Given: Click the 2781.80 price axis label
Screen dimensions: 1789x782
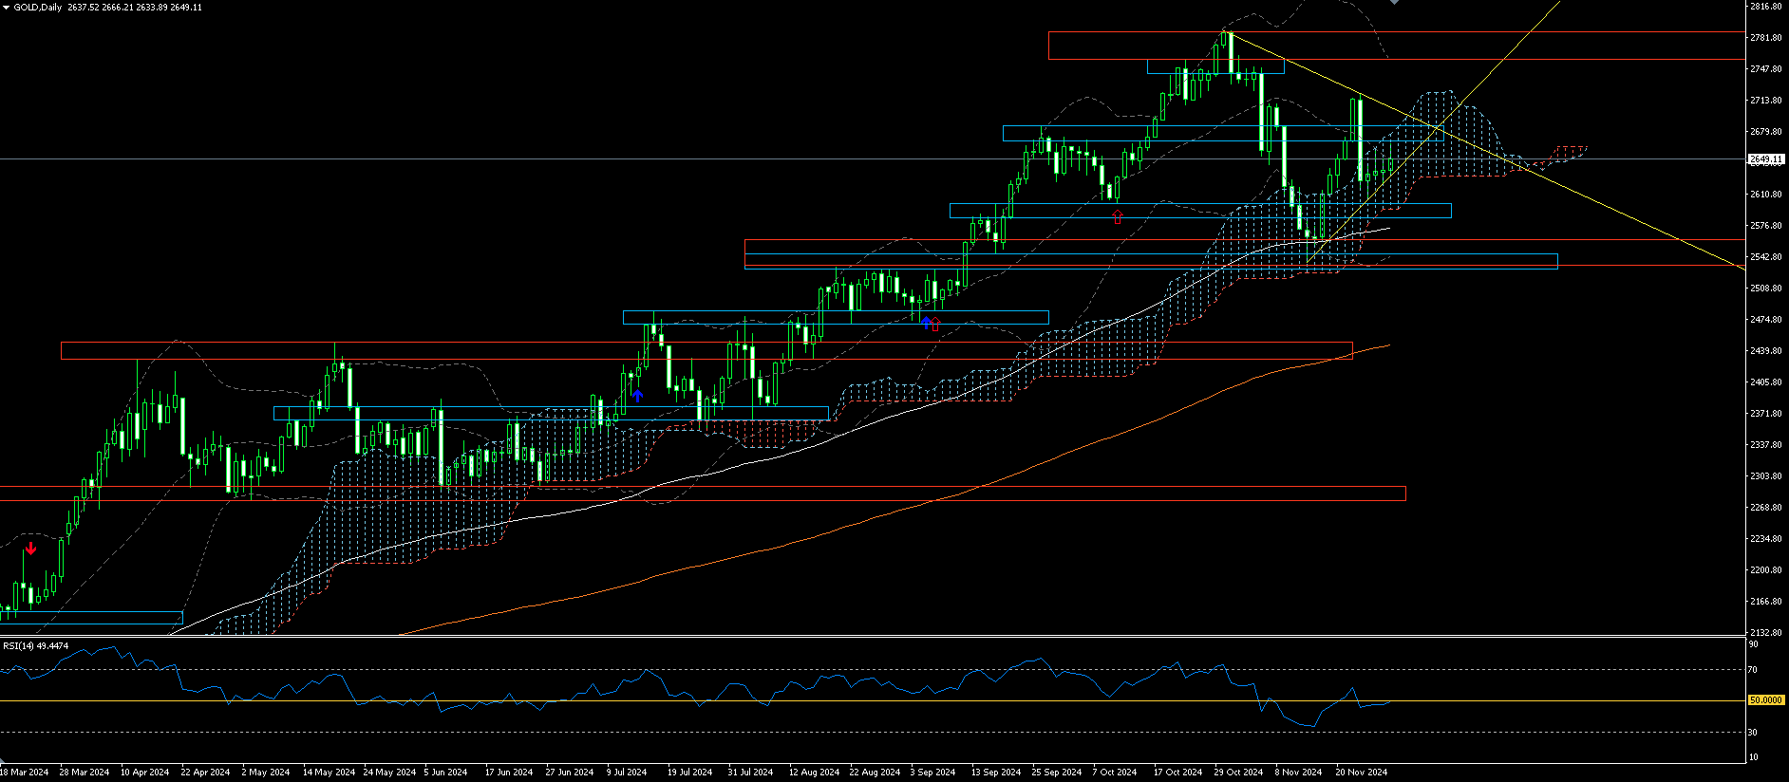Looking at the screenshot, I should pyautogui.click(x=1765, y=38).
